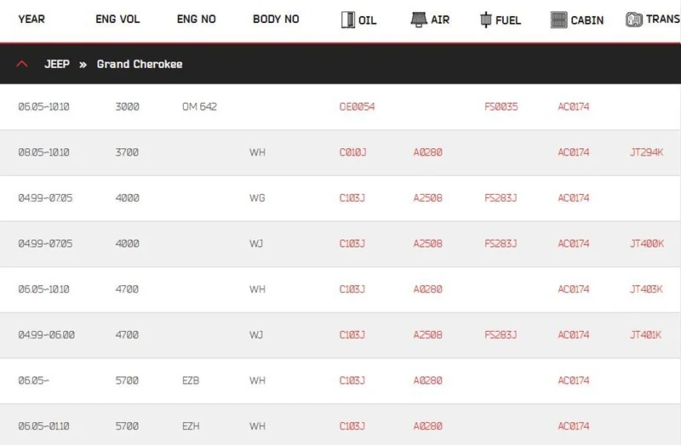
Task: Click the air filter icon in header
Action: (419, 20)
